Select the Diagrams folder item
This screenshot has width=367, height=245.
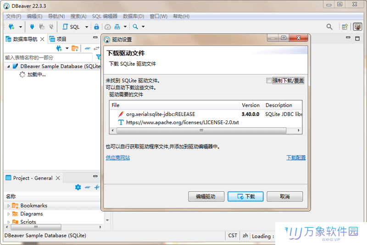coord(32,214)
